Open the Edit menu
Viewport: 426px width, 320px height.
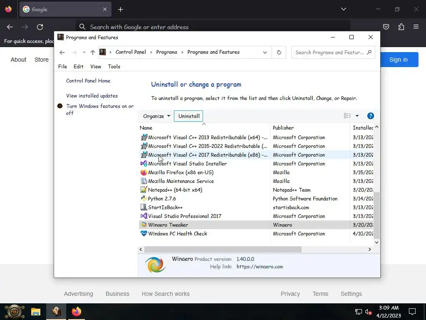coord(79,67)
